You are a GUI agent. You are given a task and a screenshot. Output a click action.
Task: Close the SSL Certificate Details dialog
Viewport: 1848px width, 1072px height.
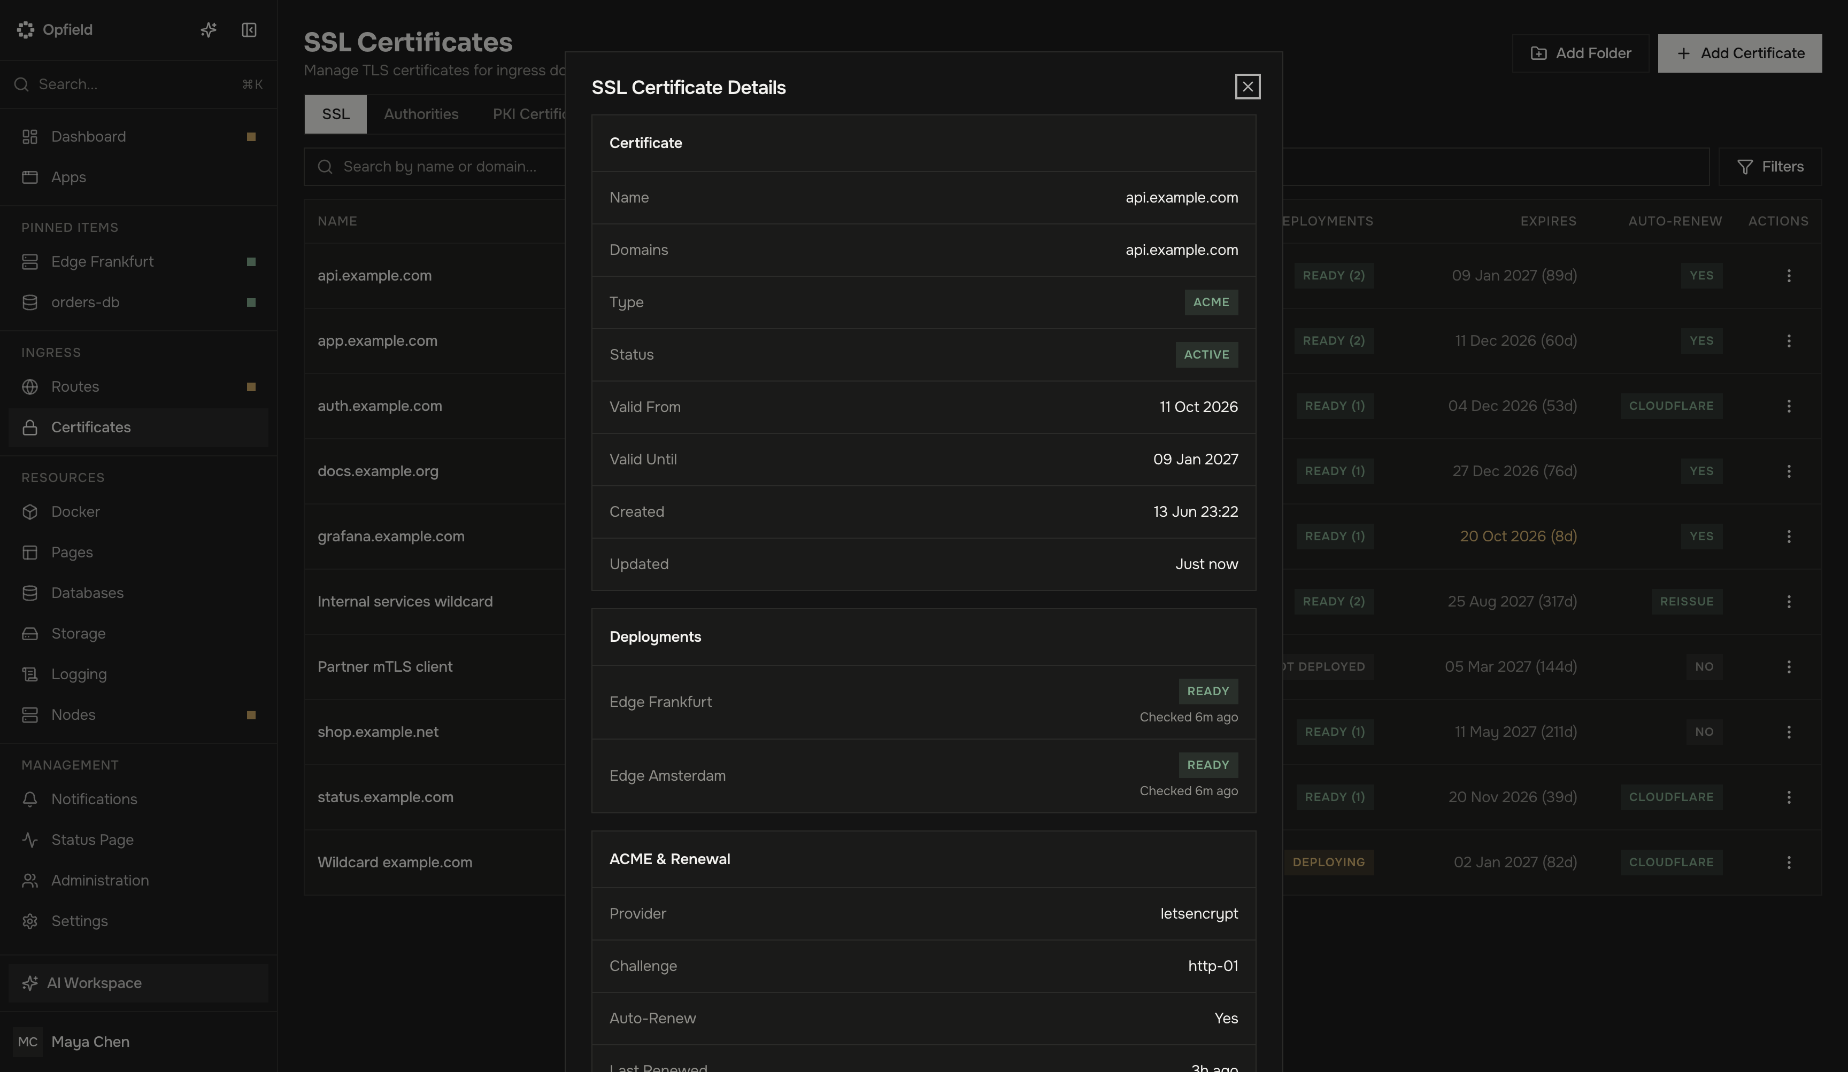pos(1248,87)
